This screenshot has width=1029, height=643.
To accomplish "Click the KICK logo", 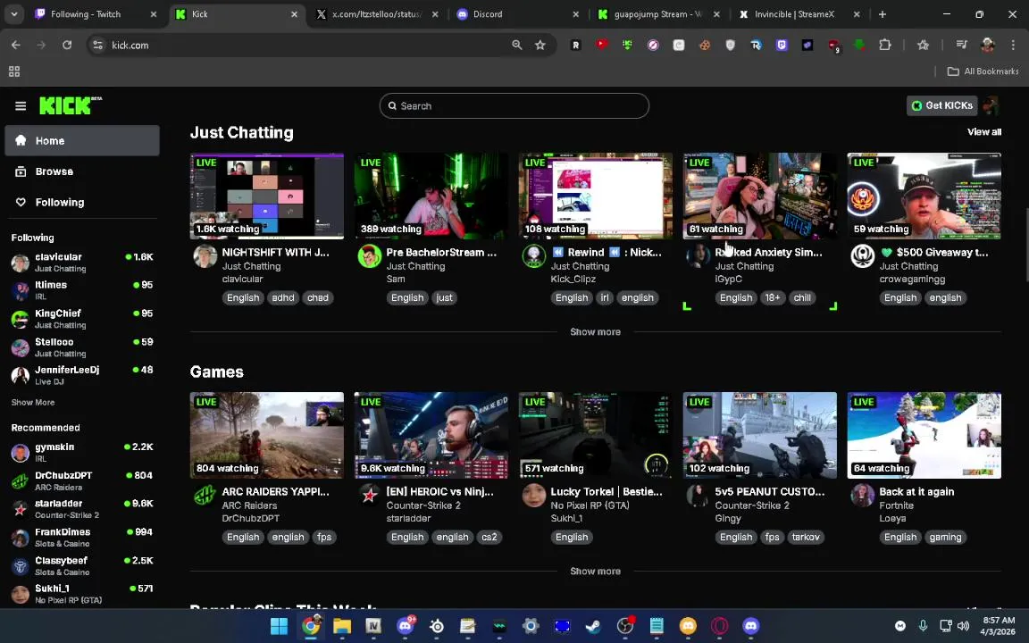I will [x=71, y=105].
